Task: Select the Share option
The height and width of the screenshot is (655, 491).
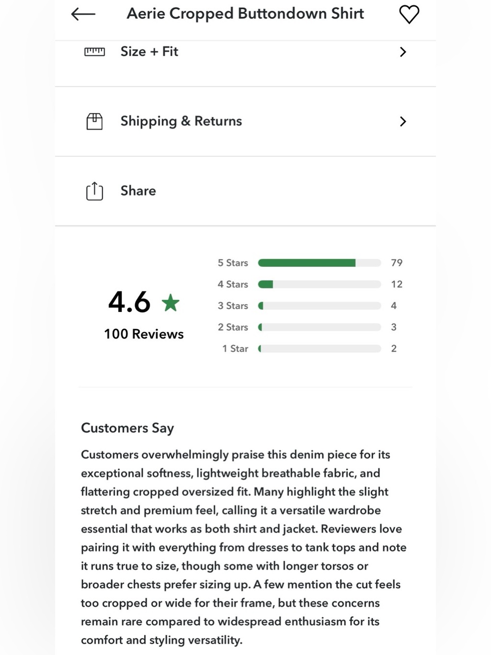Action: 245,191
